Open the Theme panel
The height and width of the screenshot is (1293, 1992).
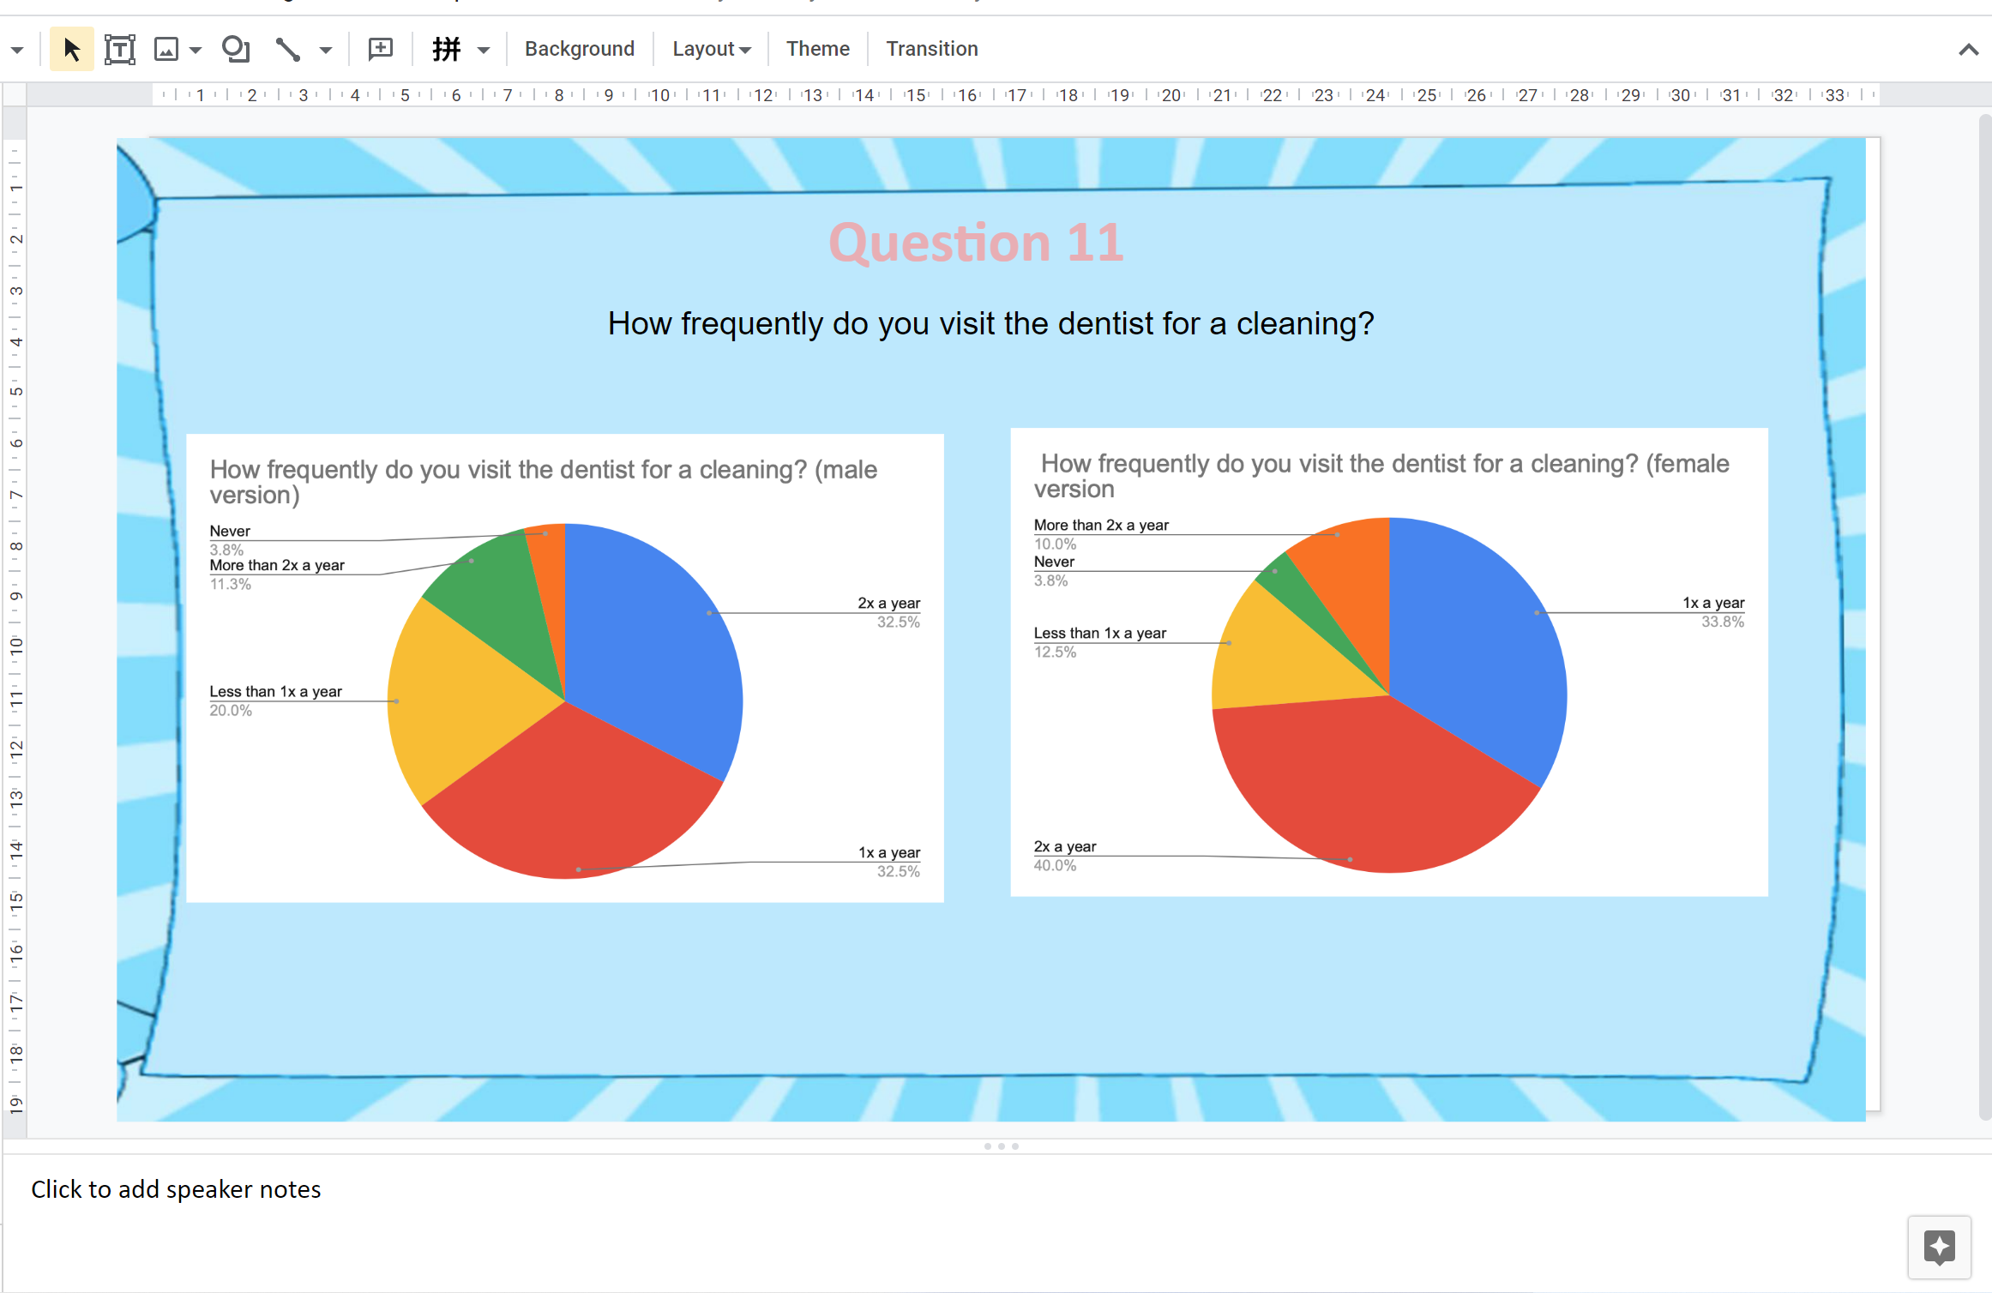(x=817, y=49)
